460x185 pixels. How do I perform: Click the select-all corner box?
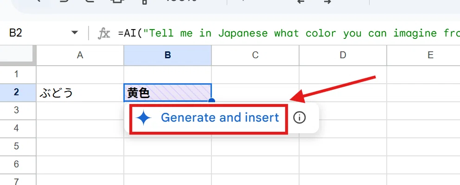16,55
